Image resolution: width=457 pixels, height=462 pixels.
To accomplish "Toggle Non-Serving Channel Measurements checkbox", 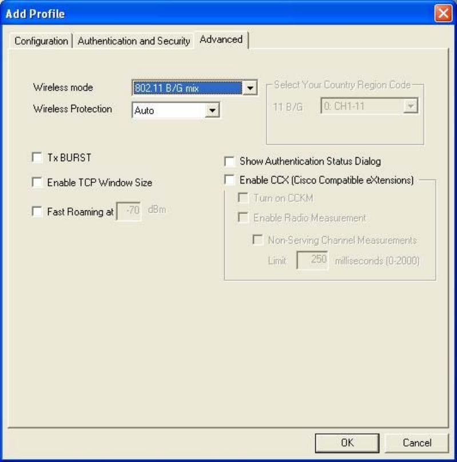I will pos(257,240).
